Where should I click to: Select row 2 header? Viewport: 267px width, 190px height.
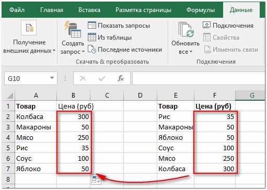(8, 116)
